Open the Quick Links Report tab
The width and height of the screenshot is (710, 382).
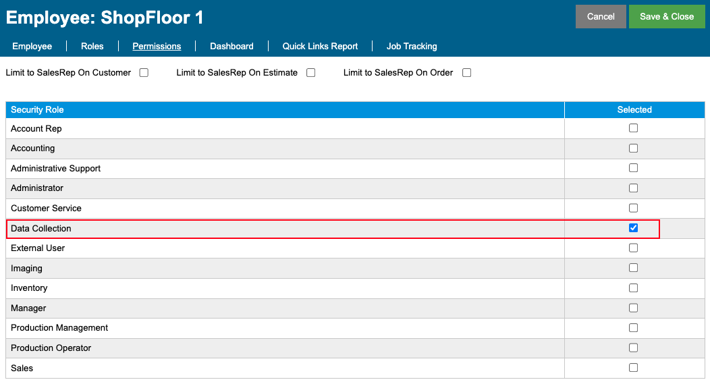point(320,46)
